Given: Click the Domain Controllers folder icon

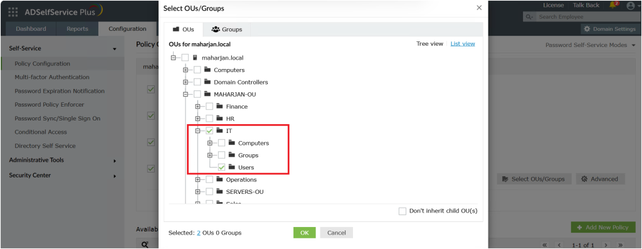Looking at the screenshot, I should click(x=207, y=82).
